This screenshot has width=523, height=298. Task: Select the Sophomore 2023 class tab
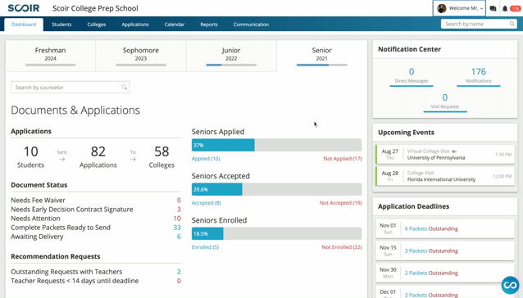[x=141, y=56]
